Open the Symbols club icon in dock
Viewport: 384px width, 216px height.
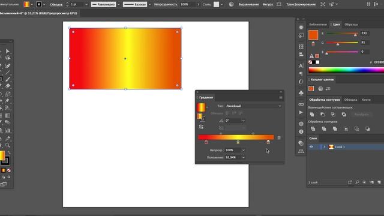click(301, 93)
